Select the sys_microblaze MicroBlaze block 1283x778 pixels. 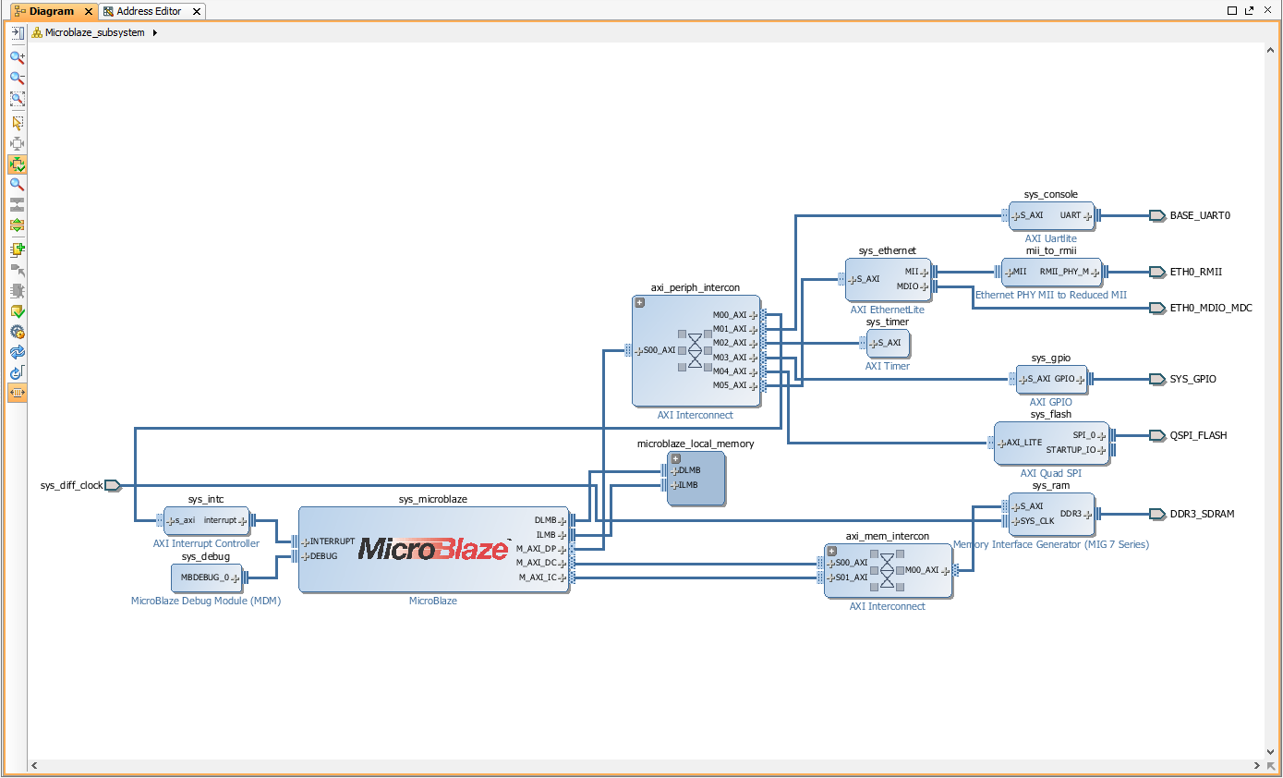(x=433, y=550)
